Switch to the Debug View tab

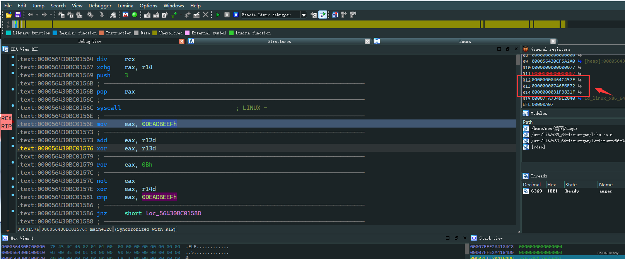click(x=90, y=41)
